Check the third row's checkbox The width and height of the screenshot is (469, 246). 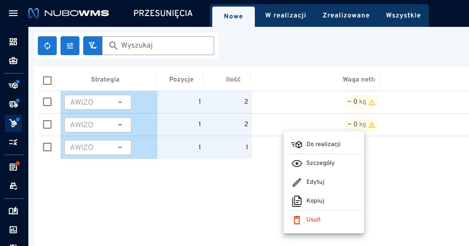(47, 147)
